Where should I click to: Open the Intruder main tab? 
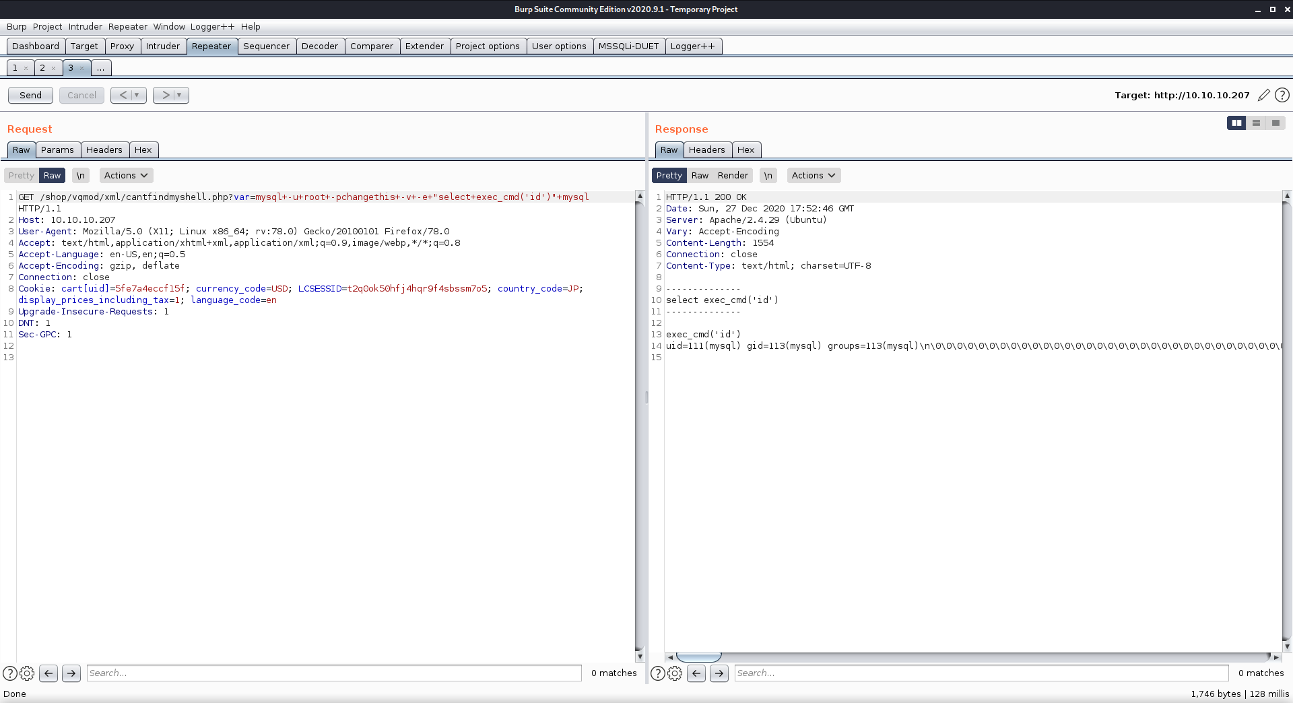pos(163,46)
